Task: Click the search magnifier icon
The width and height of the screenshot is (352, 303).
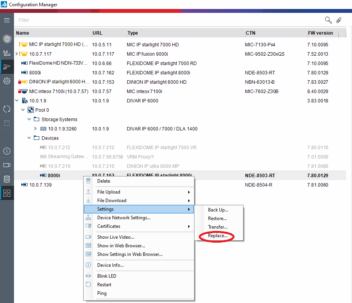Action: pos(328,20)
